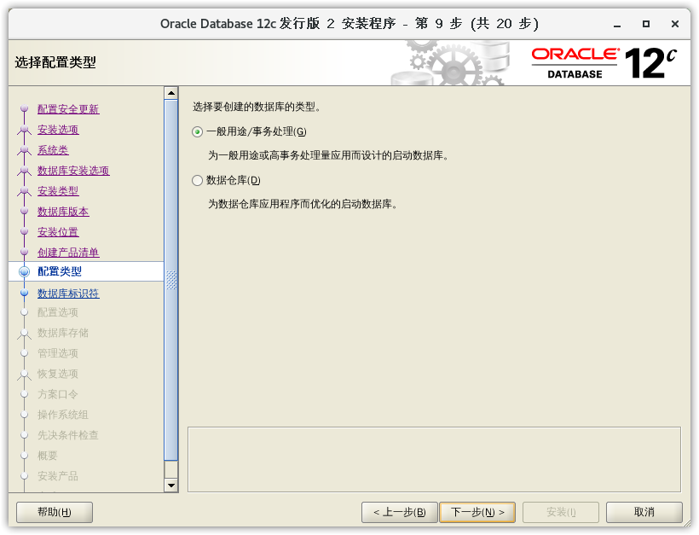Navigate to the 数据库安装选项 step
This screenshot has height=535, width=699.
coord(73,171)
